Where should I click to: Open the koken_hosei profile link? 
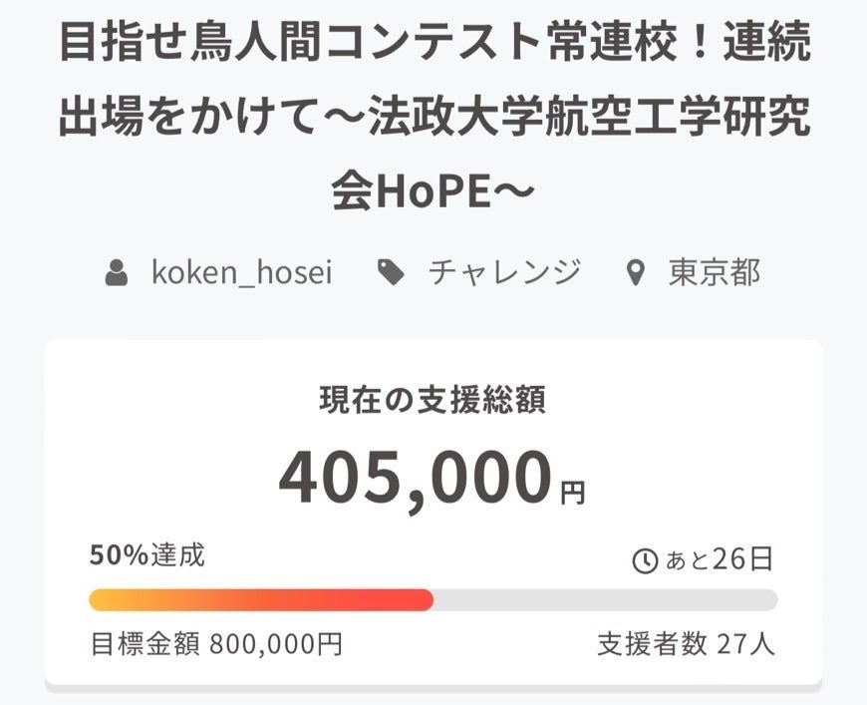tap(241, 272)
